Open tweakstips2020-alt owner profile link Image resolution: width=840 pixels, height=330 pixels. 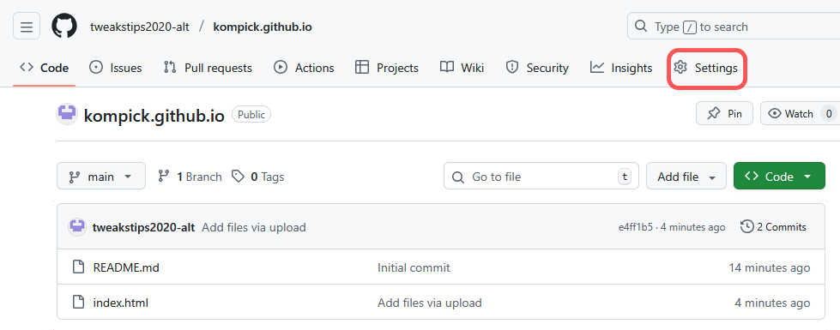[140, 27]
